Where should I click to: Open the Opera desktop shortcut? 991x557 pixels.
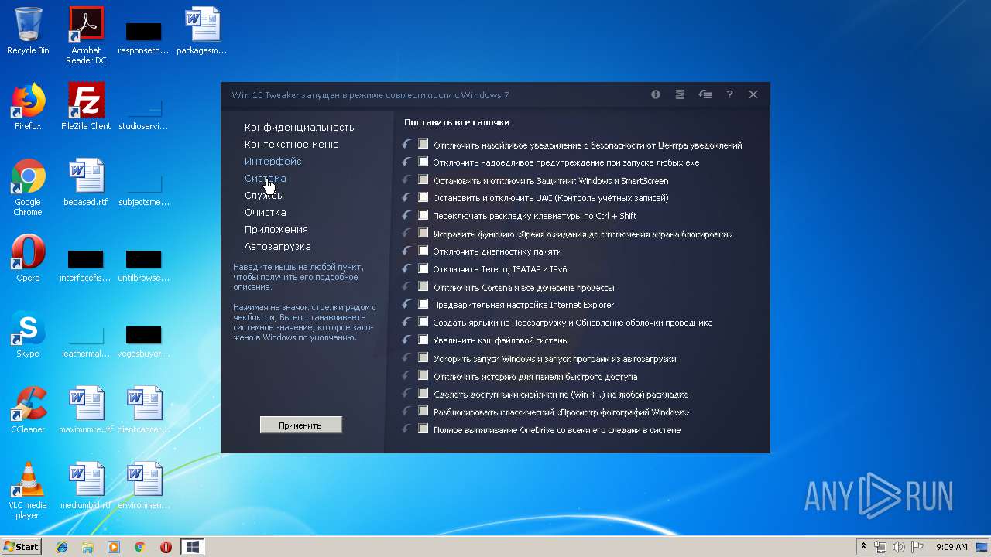28,258
